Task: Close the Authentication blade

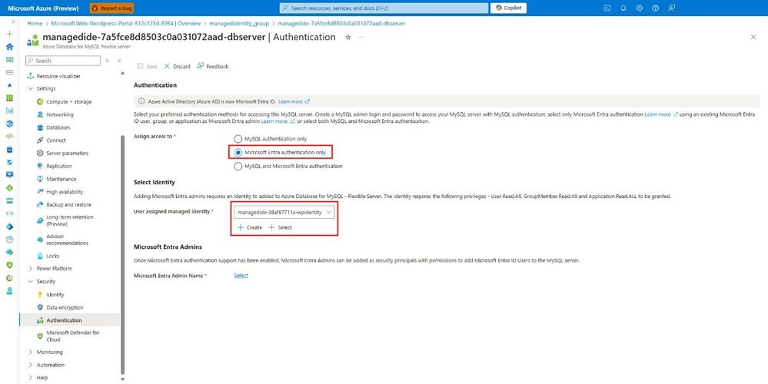Action: [753, 37]
